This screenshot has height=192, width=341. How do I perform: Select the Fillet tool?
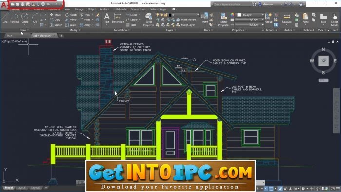click(x=85, y=20)
